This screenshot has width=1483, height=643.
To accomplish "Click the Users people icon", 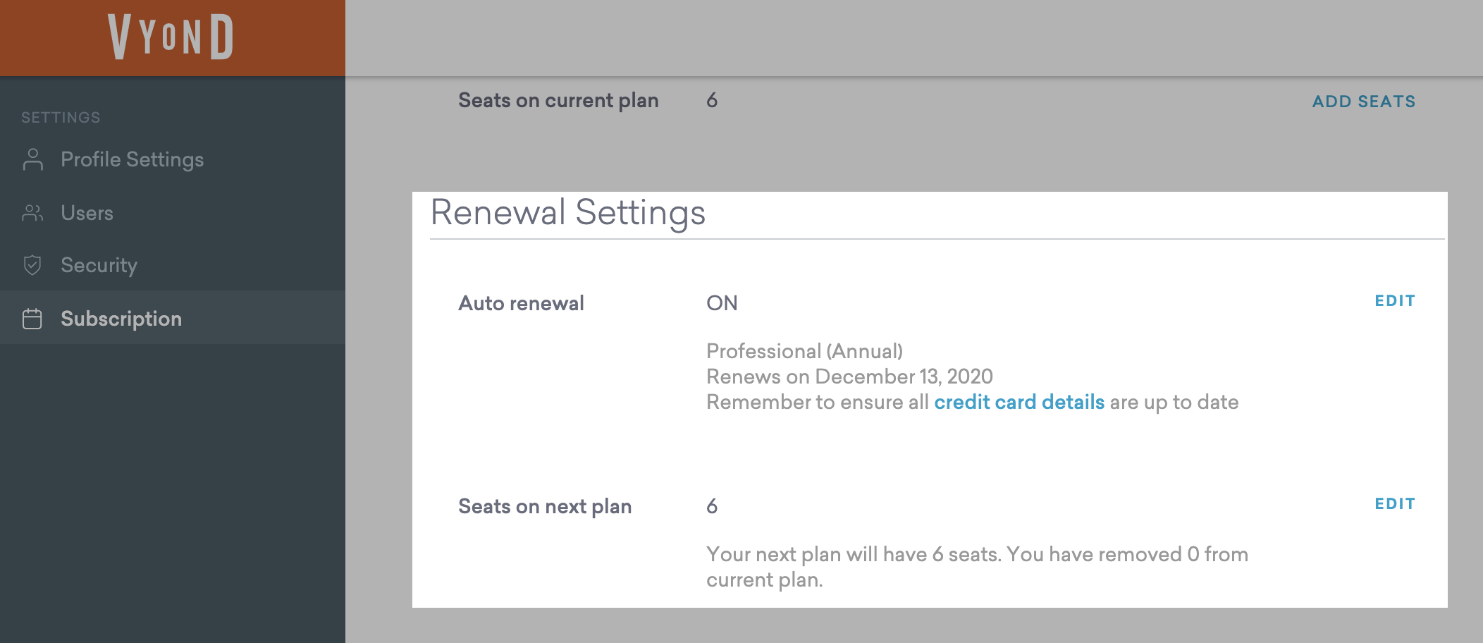I will point(32,213).
